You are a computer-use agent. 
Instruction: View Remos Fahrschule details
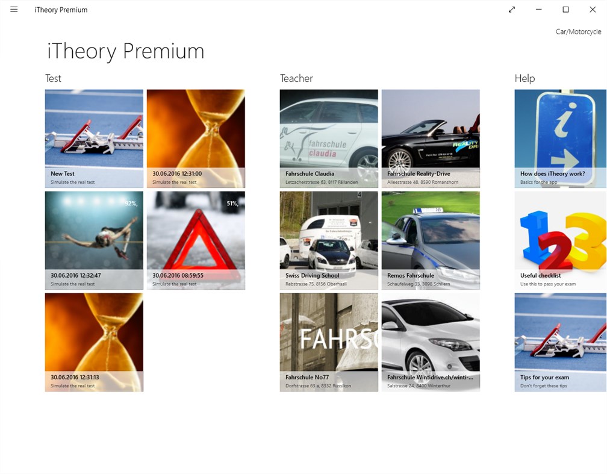tap(431, 240)
